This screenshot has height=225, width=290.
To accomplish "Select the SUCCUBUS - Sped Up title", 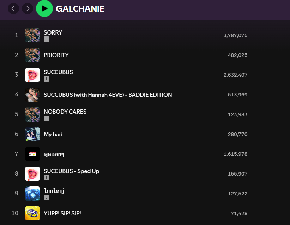I will click(71, 171).
